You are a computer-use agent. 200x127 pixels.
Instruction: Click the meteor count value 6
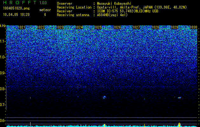click(45, 15)
